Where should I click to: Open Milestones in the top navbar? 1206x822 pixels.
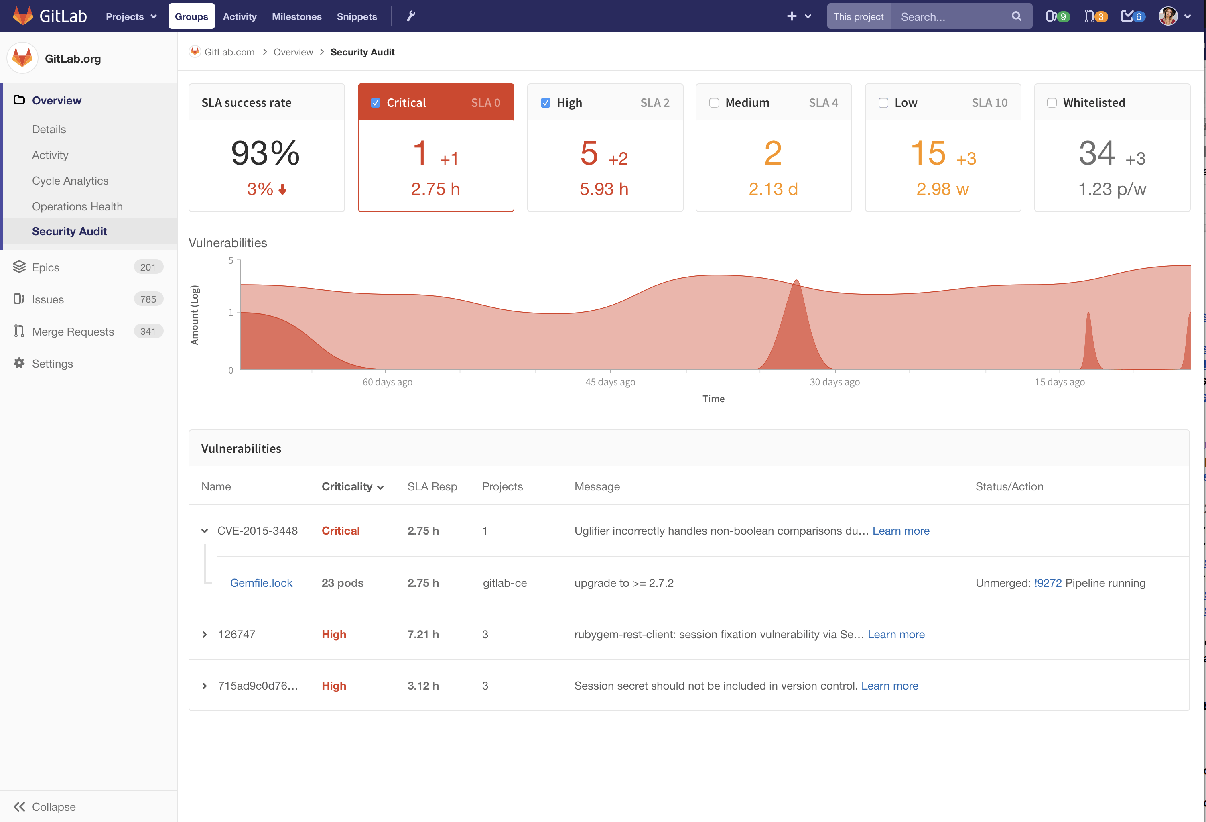(x=297, y=16)
